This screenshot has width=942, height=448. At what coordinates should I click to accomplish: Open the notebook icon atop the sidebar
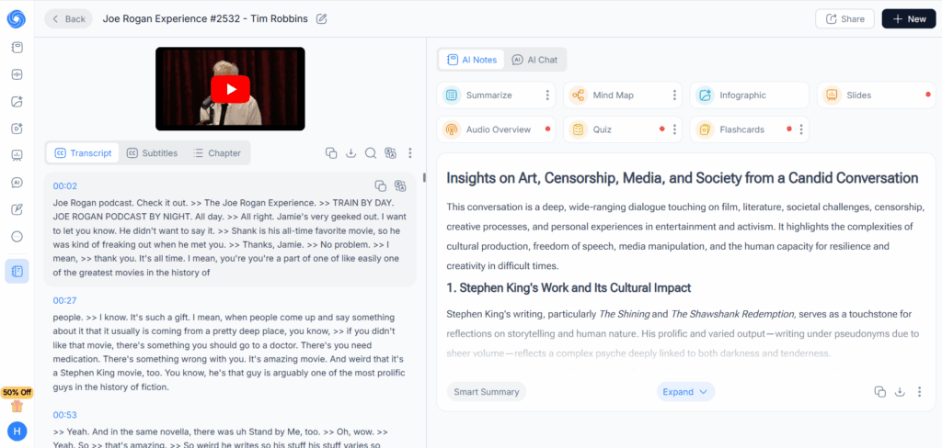point(17,48)
